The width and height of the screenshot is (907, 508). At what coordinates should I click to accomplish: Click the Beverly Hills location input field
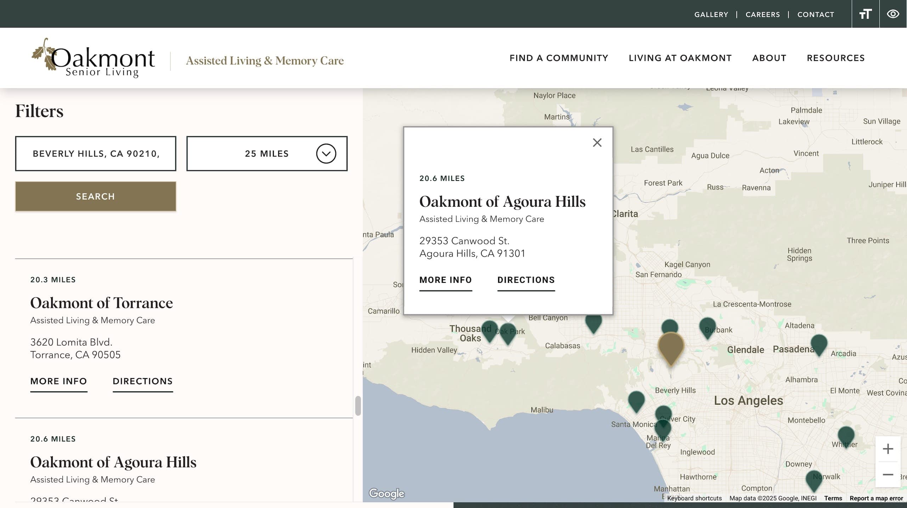tap(96, 154)
